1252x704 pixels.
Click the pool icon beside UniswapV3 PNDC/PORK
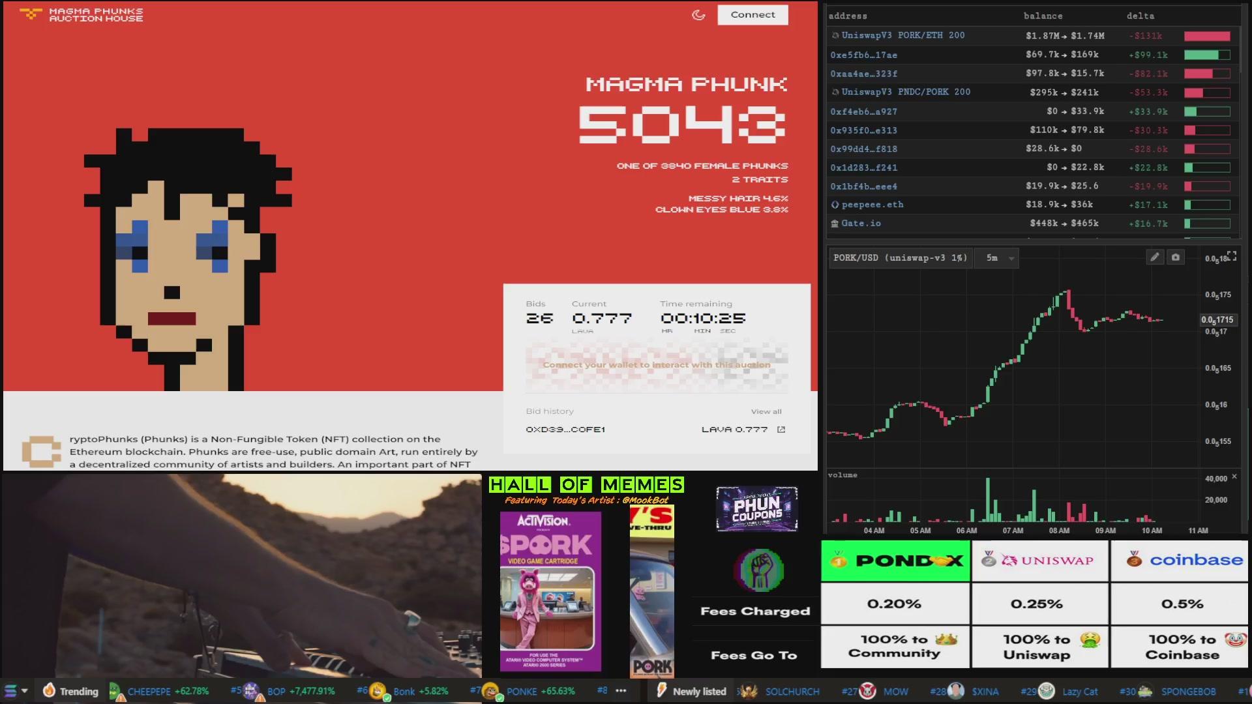coord(835,93)
